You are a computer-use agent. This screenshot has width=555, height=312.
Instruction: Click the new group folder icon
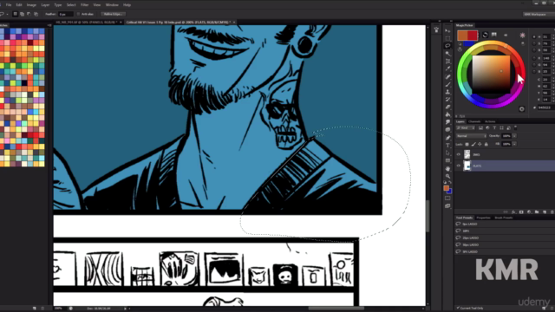[x=537, y=211]
